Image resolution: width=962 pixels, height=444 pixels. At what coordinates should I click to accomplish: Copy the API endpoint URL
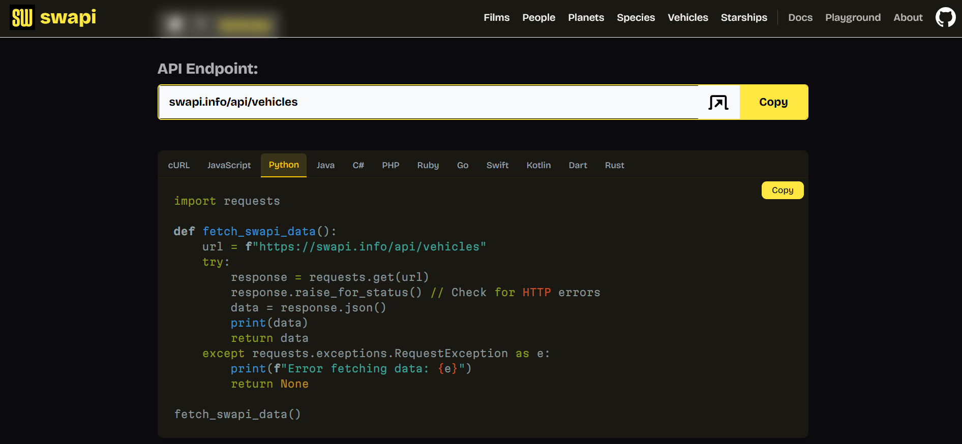(x=773, y=102)
